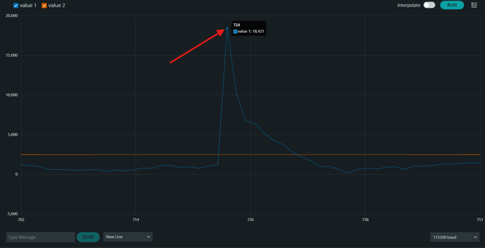Click the tooltip text 'value 1: 18,421'
485x248 pixels.
(251, 32)
